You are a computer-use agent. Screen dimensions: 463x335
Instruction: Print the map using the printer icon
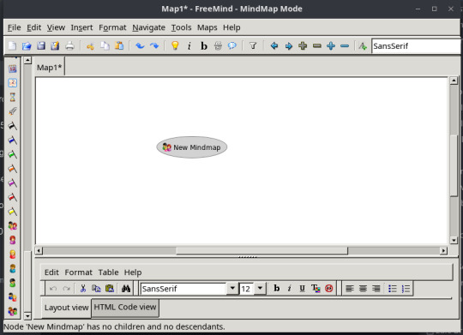pyautogui.click(x=69, y=45)
